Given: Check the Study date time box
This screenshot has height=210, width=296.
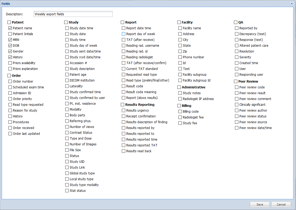Looking at the screenshot, I should point(67,28).
